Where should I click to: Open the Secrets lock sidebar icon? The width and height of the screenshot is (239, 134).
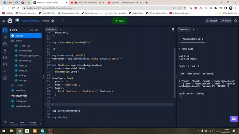click(x=5, y=51)
